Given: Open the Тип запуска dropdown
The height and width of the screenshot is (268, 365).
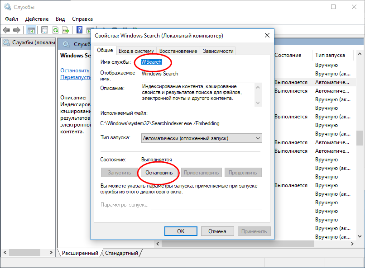Looking at the screenshot, I should tap(202, 138).
